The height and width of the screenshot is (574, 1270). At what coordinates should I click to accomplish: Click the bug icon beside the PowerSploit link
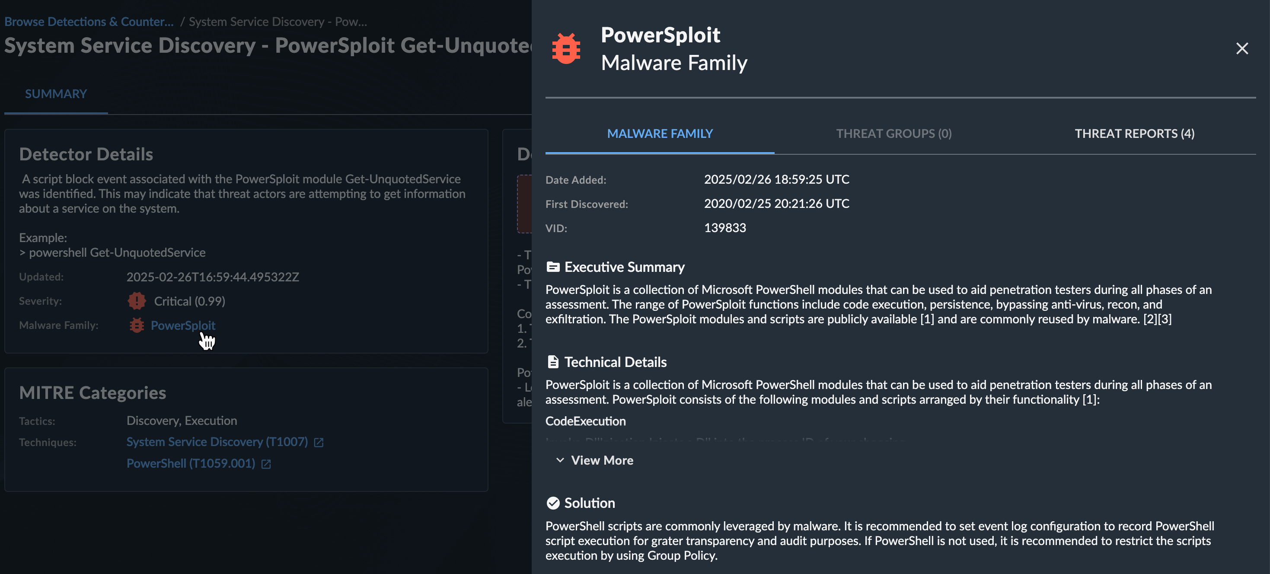pyautogui.click(x=137, y=325)
